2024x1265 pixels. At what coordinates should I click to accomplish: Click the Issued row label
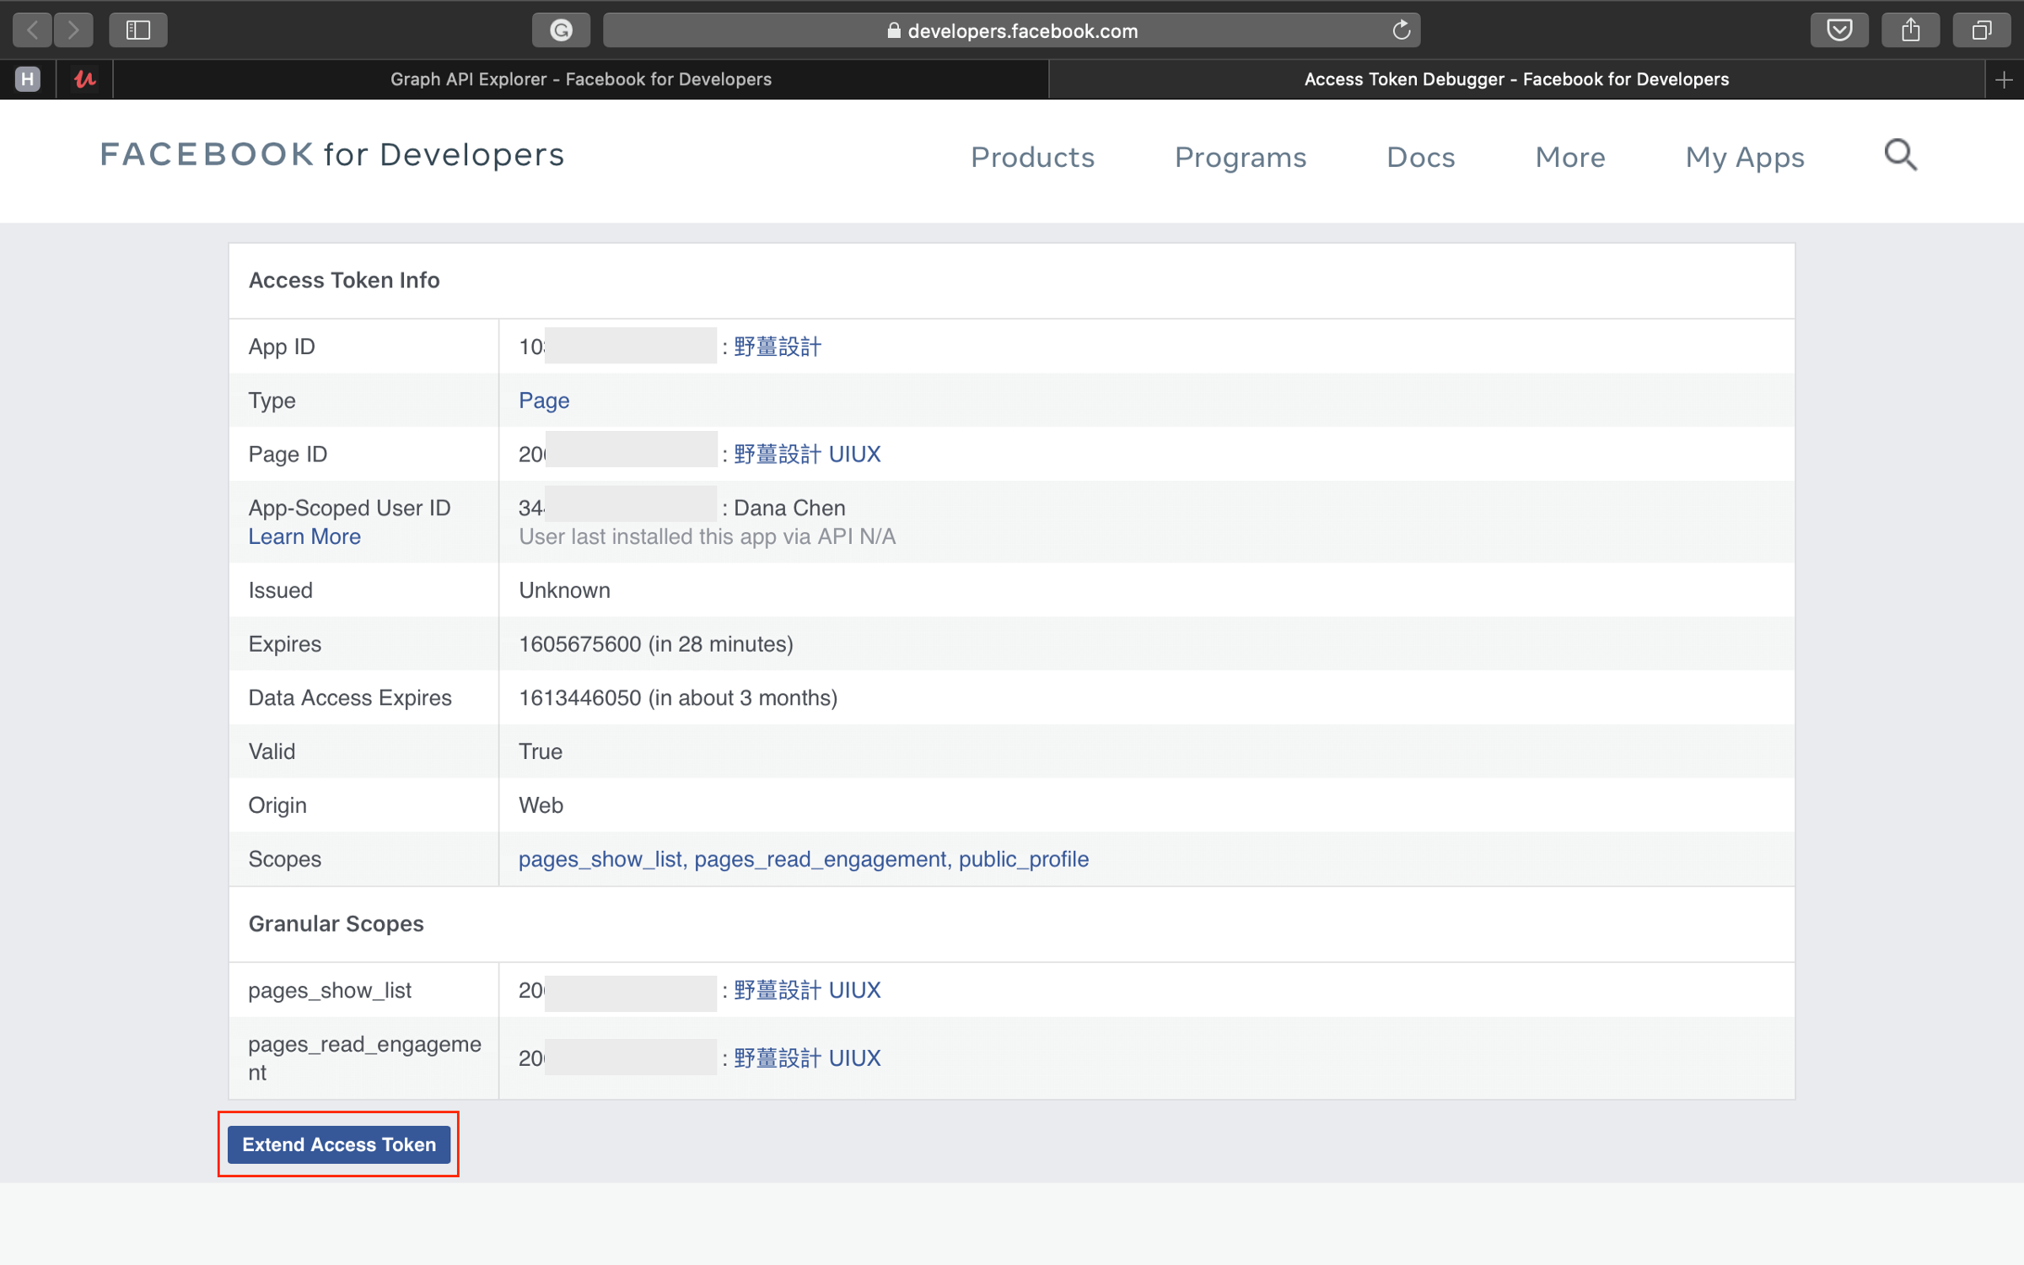point(280,590)
